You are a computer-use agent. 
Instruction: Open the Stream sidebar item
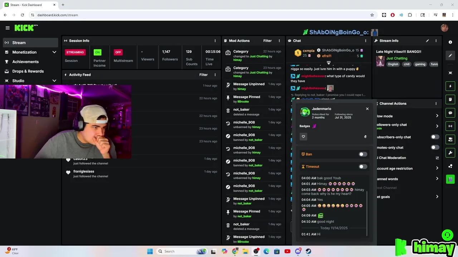click(x=30, y=42)
